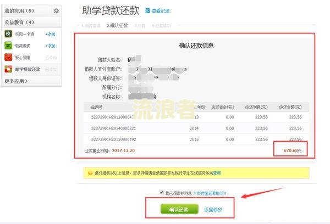This screenshot has height=224, width=330.
Task: Click the 助学贷款还款 app icon in sidebar
Action: [8, 69]
